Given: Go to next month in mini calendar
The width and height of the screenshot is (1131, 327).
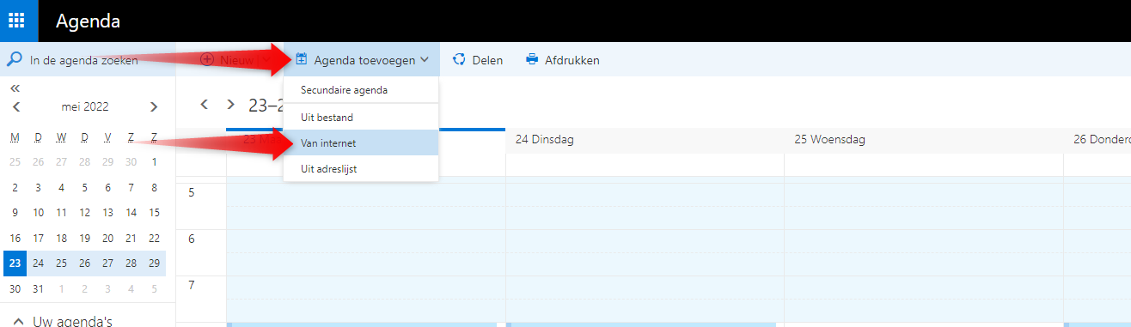Looking at the screenshot, I should [154, 107].
